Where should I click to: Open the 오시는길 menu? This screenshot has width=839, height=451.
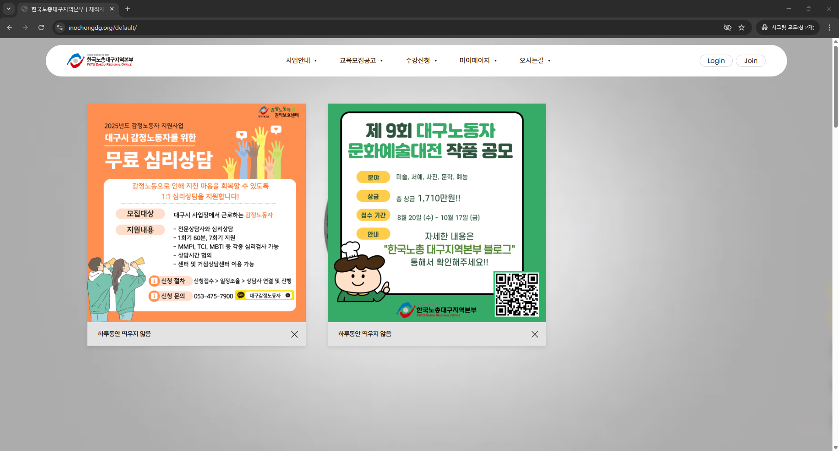pyautogui.click(x=535, y=61)
